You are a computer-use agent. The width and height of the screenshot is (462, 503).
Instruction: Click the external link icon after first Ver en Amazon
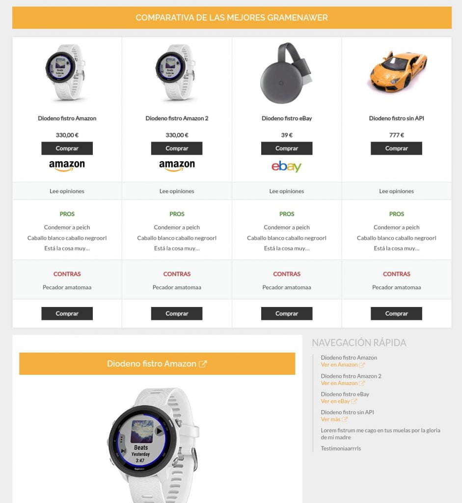[x=362, y=365]
